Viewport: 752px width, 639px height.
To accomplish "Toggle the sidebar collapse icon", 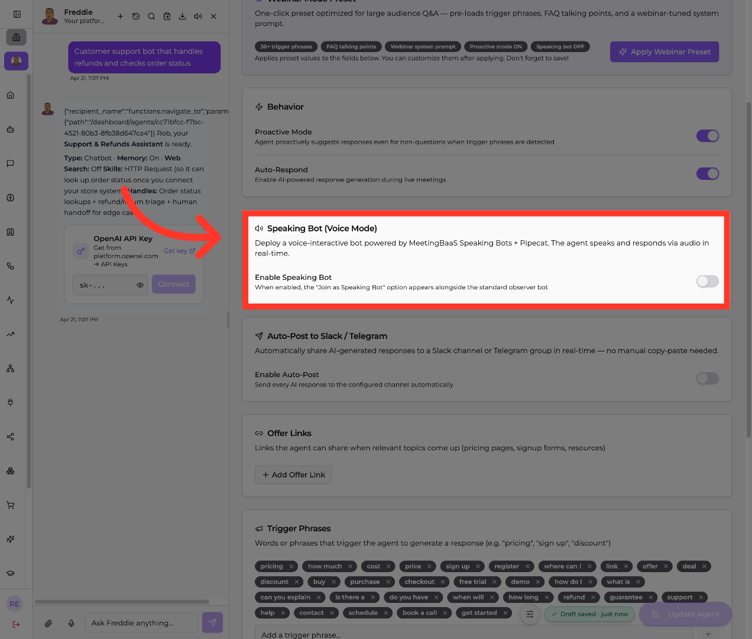I will 17,14.
